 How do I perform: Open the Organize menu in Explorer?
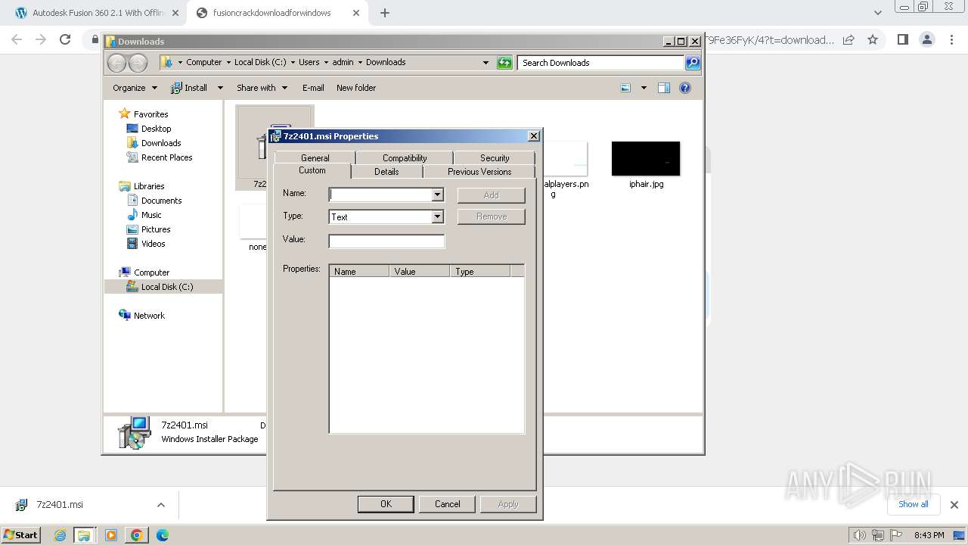(x=135, y=88)
